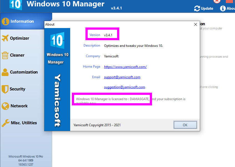The height and width of the screenshot is (167, 235).
Task: Click the 'Description' field label
Action: (x=92, y=45)
